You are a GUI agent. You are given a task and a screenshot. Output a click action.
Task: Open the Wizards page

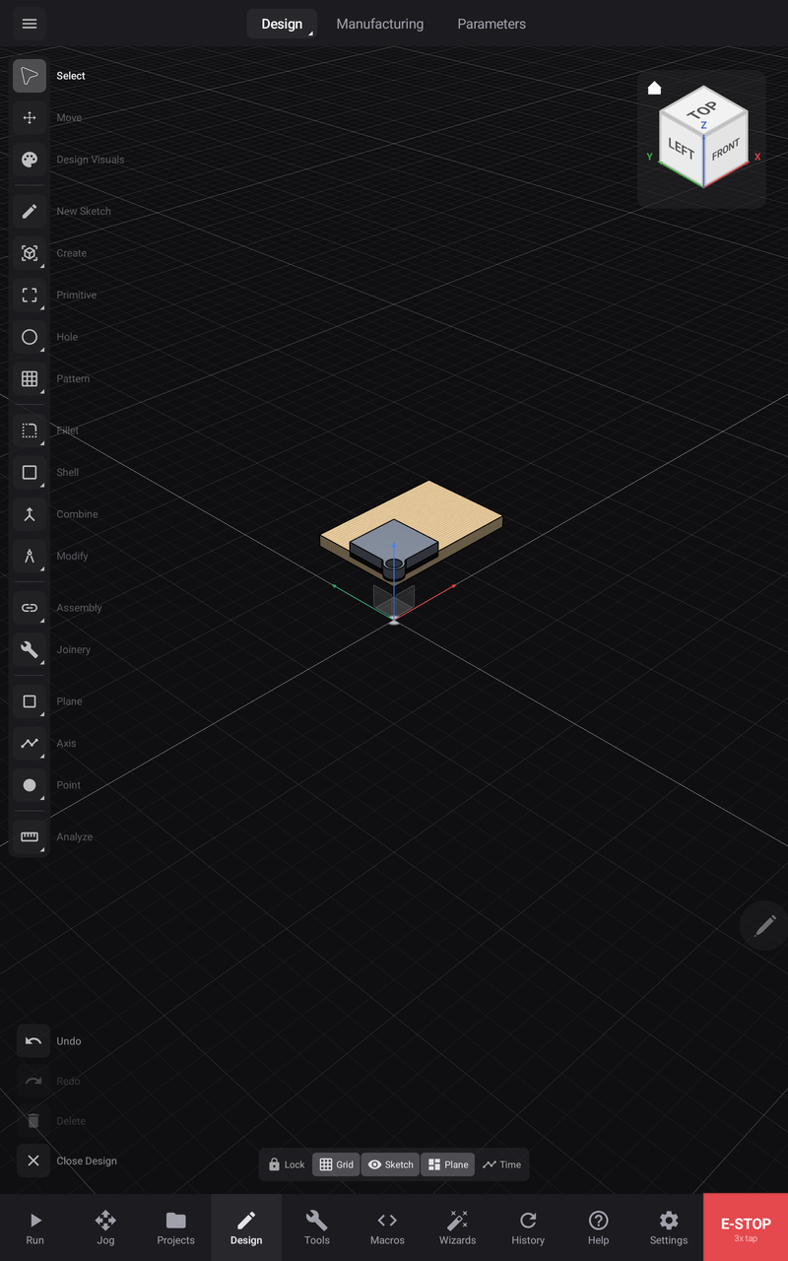pyautogui.click(x=457, y=1228)
